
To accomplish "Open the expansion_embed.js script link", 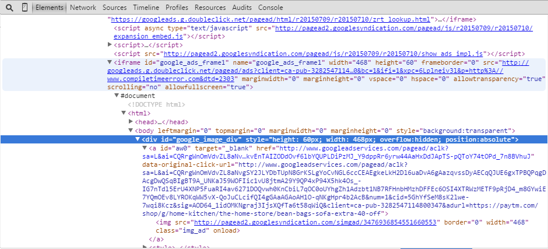I will pyautogui.click(x=324, y=32).
